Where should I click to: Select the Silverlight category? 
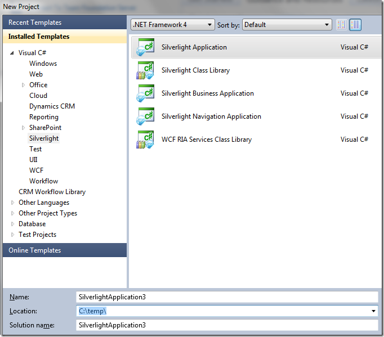pyautogui.click(x=44, y=138)
